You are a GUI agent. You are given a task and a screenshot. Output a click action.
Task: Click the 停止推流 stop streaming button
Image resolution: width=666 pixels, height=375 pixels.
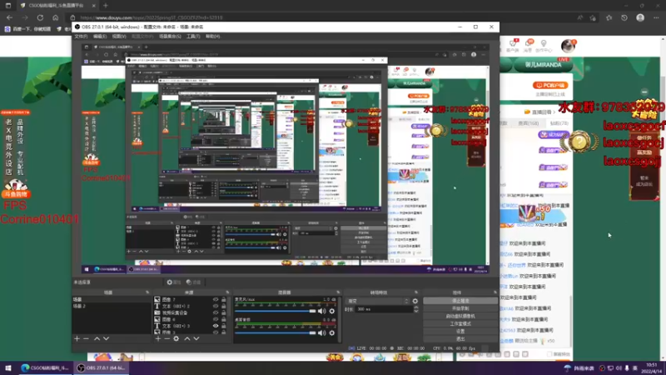click(x=460, y=301)
